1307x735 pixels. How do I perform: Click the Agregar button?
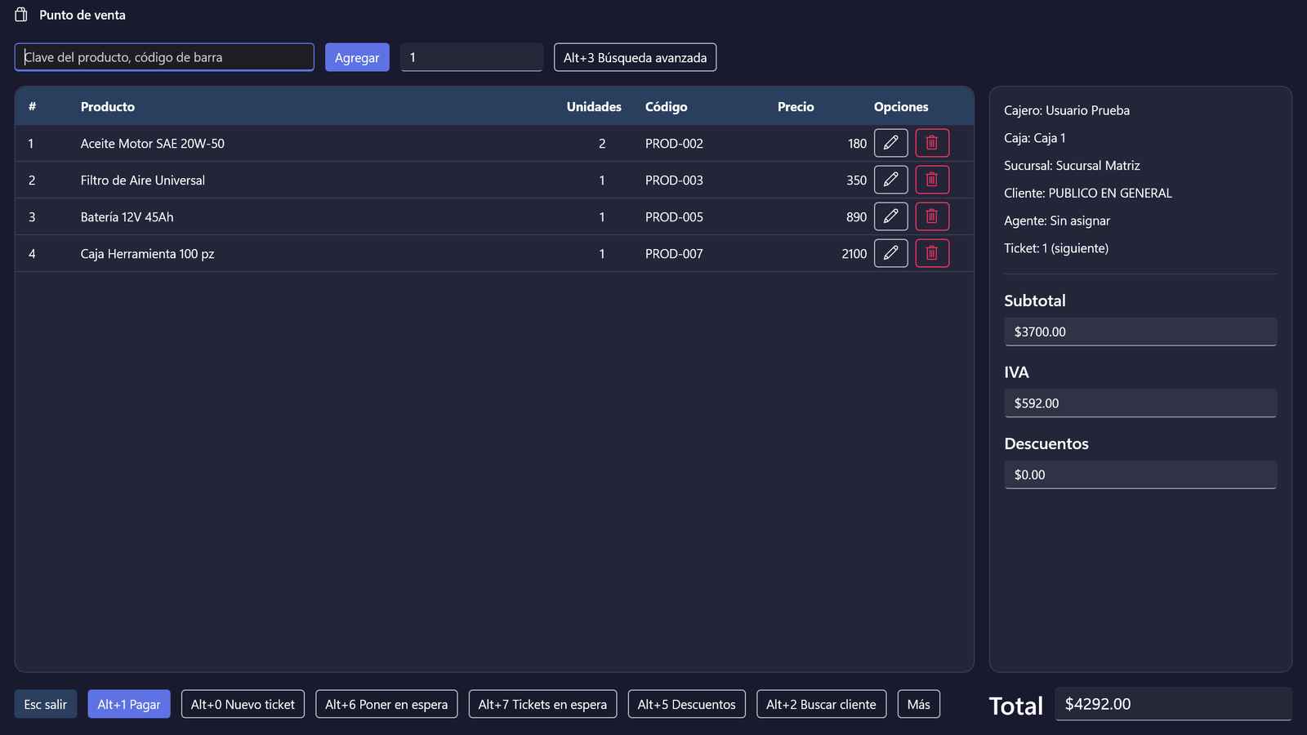click(357, 57)
